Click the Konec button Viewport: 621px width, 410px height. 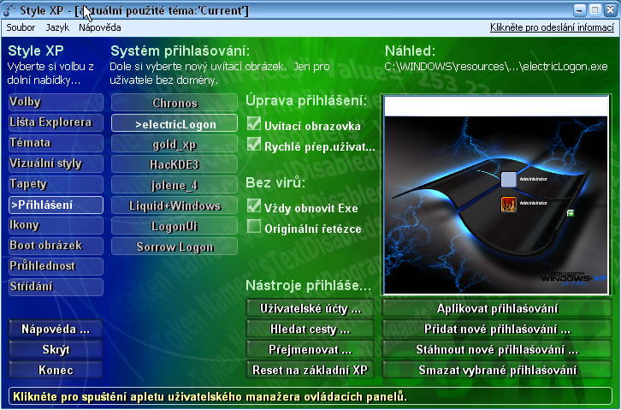(x=56, y=371)
